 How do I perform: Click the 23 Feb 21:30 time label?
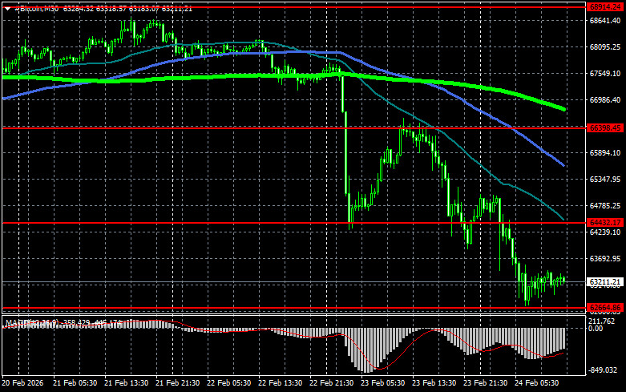(x=486, y=383)
